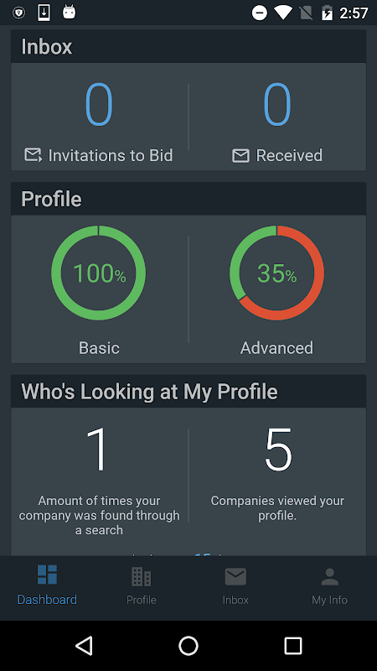The height and width of the screenshot is (671, 377).
Task: Tap the Invitations to Bid envelope icon
Action: [33, 155]
